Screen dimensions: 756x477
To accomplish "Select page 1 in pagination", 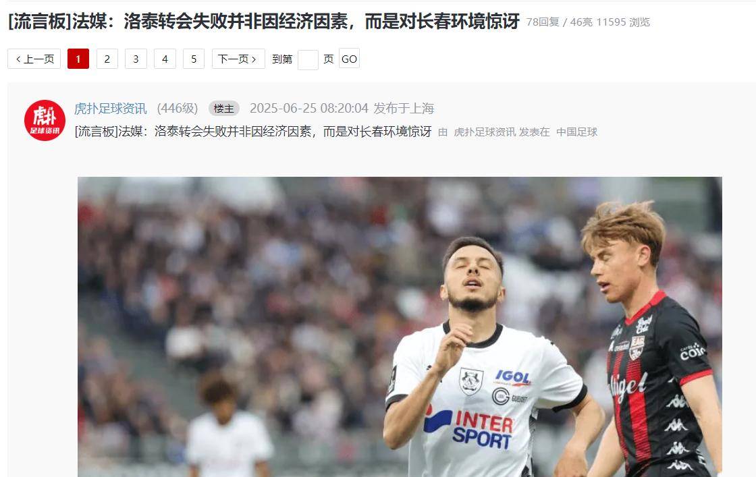I will coord(78,59).
